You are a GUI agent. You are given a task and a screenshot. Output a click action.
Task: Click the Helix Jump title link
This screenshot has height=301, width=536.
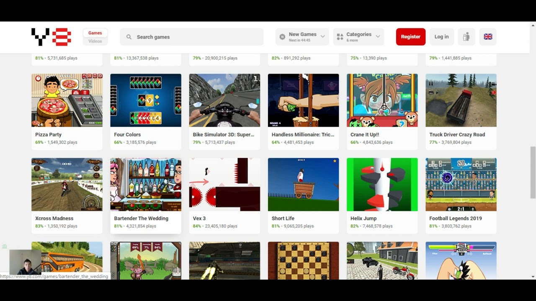(363, 218)
